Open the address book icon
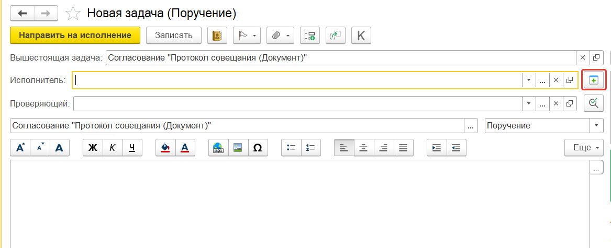 click(x=217, y=36)
